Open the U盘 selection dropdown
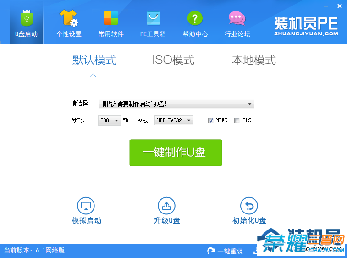347x258 pixels. [176, 104]
